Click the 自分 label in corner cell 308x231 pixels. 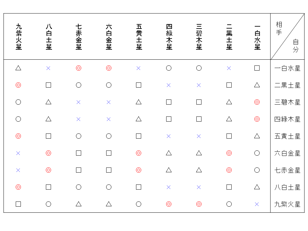point(295,46)
